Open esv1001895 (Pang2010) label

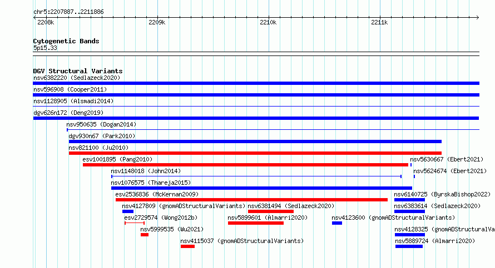[x=117, y=159]
